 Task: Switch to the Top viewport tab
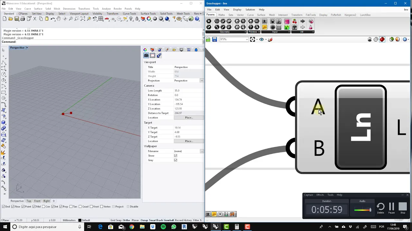point(29,201)
